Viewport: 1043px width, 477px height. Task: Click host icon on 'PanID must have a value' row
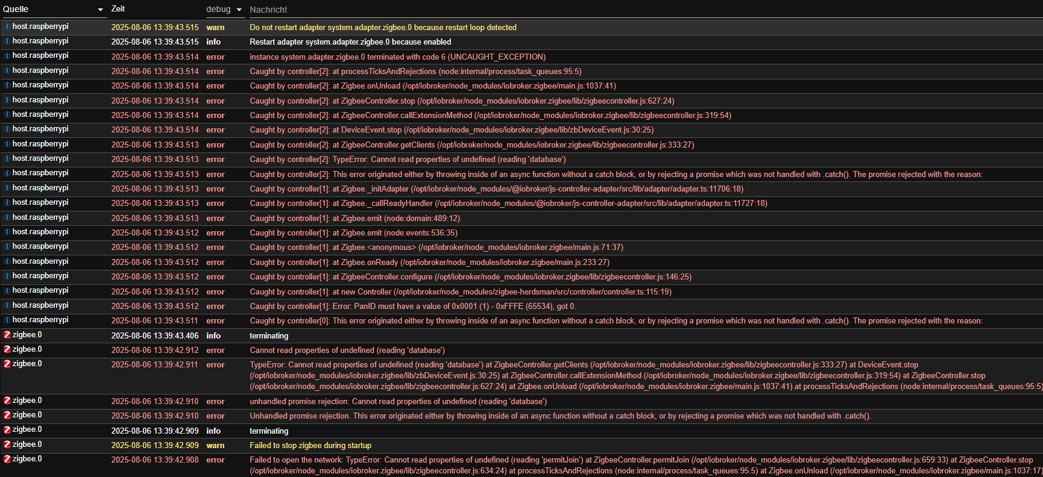click(x=7, y=305)
